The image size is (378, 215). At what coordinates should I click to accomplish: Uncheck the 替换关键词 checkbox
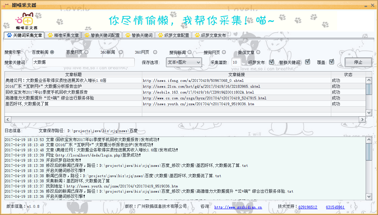pos(307,62)
